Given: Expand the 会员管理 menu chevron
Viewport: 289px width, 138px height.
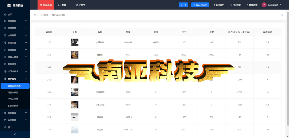Looking at the screenshot, I should click(26, 50).
